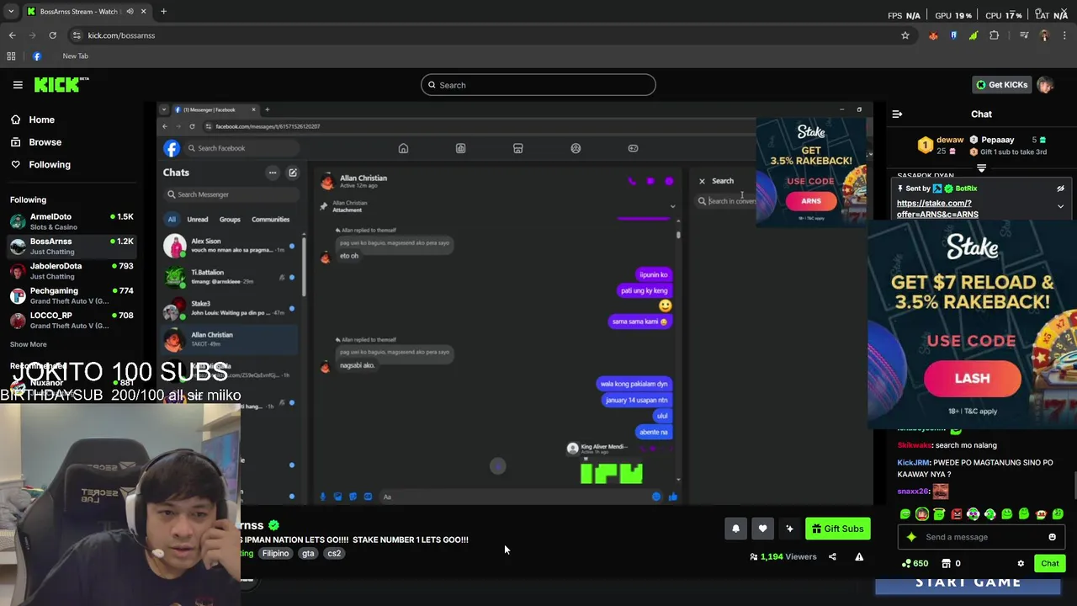Click Gift Subs button

pyautogui.click(x=837, y=529)
